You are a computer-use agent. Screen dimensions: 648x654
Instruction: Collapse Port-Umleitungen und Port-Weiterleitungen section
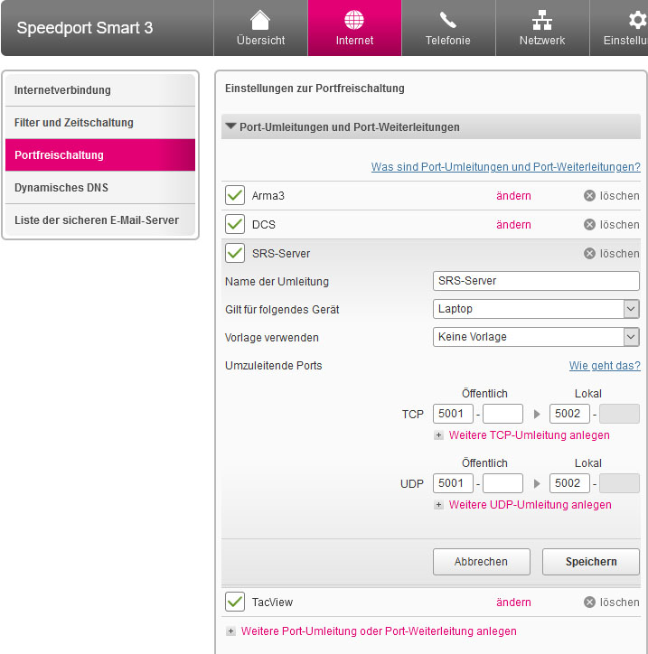point(431,126)
